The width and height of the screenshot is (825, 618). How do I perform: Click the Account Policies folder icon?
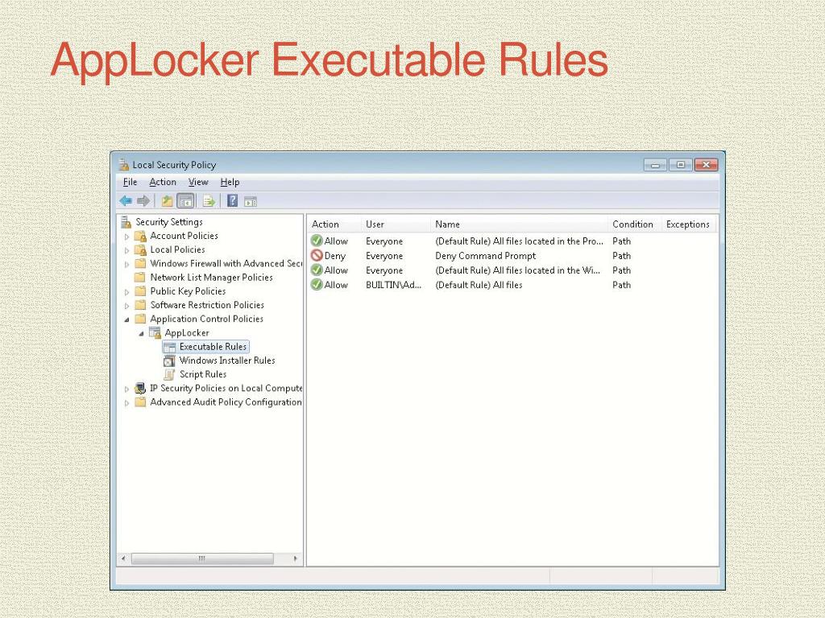coord(140,236)
